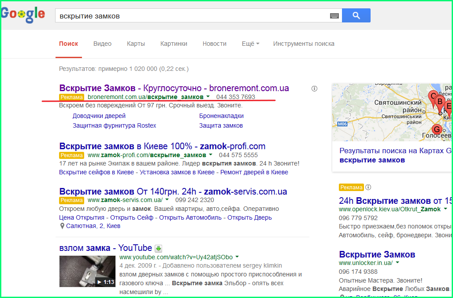Open the Броненакладки sitelink

click(x=221, y=116)
